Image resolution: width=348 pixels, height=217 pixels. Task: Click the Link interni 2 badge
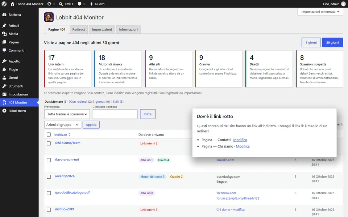(x=149, y=143)
